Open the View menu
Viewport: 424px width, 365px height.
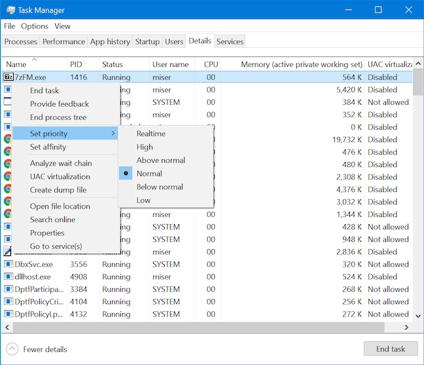pos(62,26)
